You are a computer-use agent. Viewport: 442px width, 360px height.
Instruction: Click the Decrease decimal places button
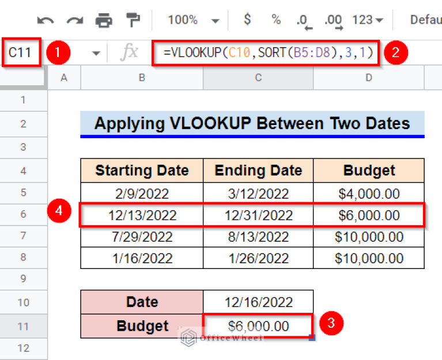point(304,21)
